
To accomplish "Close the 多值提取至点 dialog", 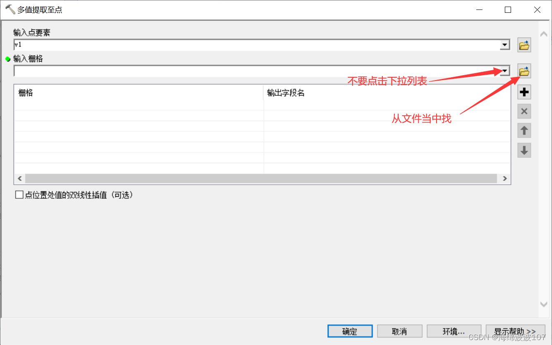I will coord(537,10).
